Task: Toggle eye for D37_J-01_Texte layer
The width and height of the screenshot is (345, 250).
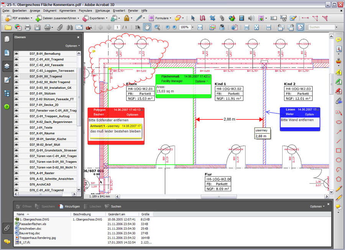Action: (16, 127)
